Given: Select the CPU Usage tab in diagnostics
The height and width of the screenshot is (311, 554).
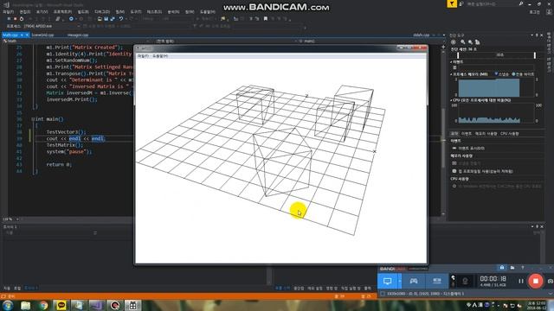Looking at the screenshot, I should [x=510, y=134].
